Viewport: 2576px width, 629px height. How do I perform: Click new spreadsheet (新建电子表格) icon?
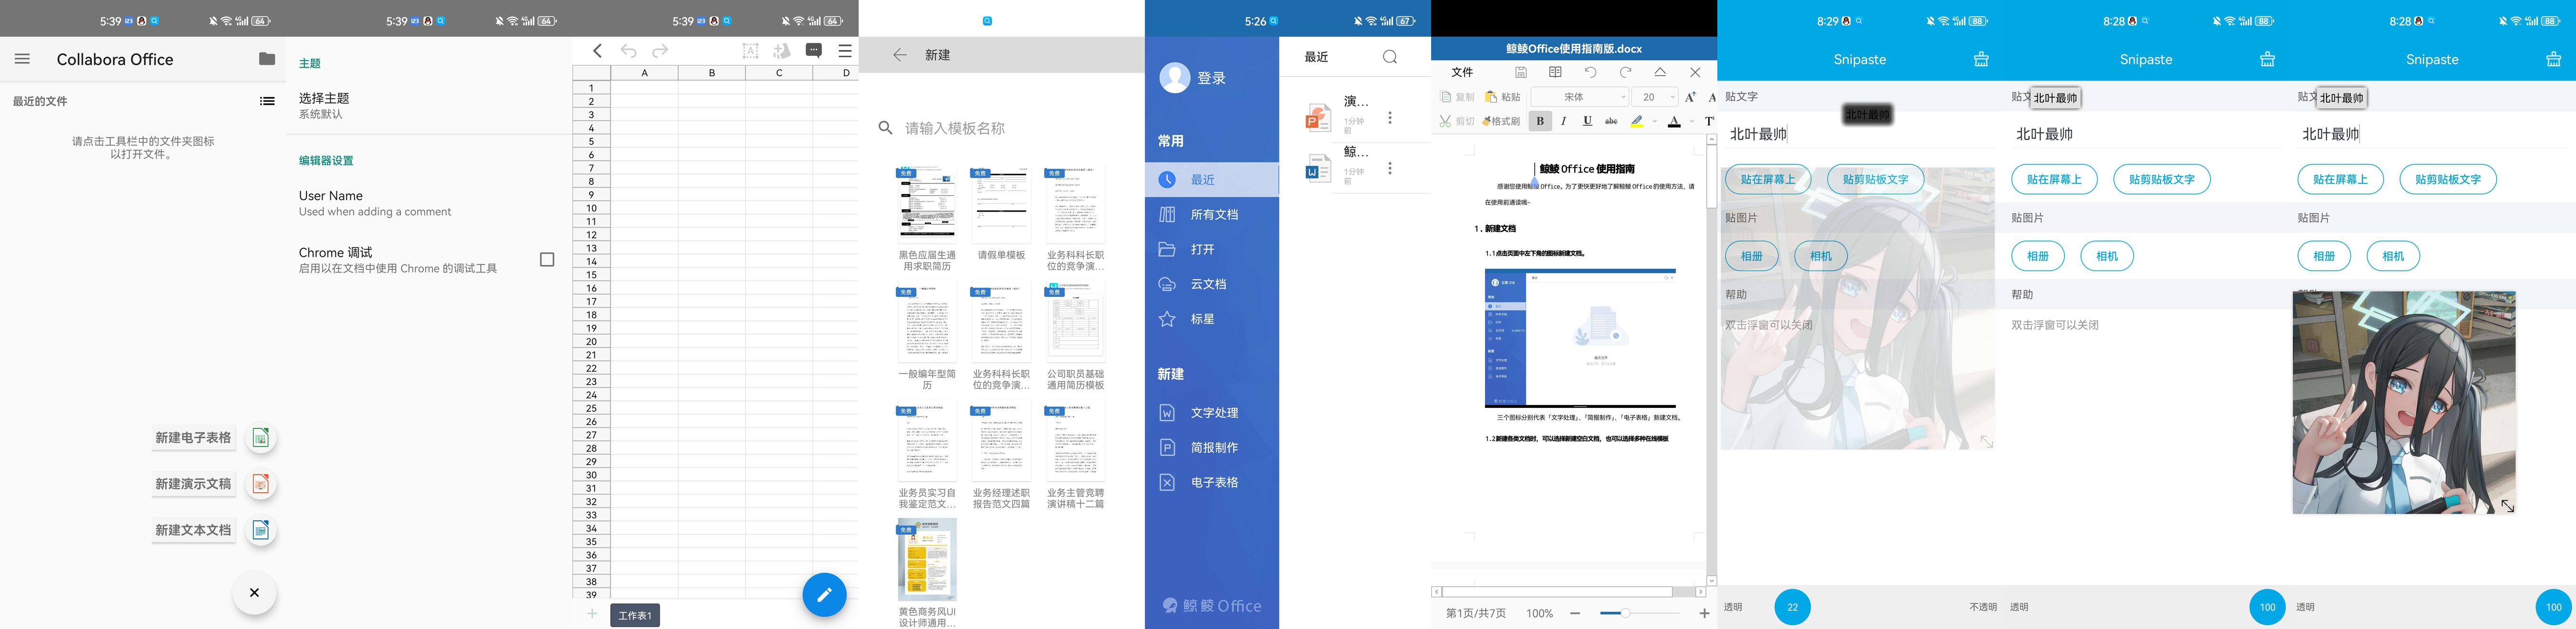click(260, 437)
